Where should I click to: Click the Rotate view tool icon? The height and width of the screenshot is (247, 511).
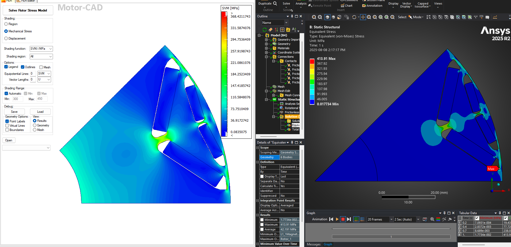point(354,17)
